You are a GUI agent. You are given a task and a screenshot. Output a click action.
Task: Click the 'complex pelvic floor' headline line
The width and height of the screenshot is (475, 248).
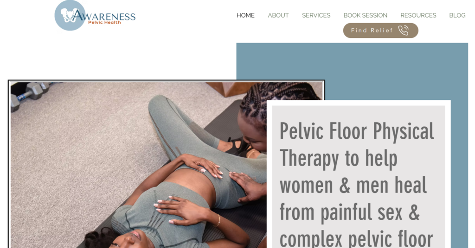(x=356, y=239)
